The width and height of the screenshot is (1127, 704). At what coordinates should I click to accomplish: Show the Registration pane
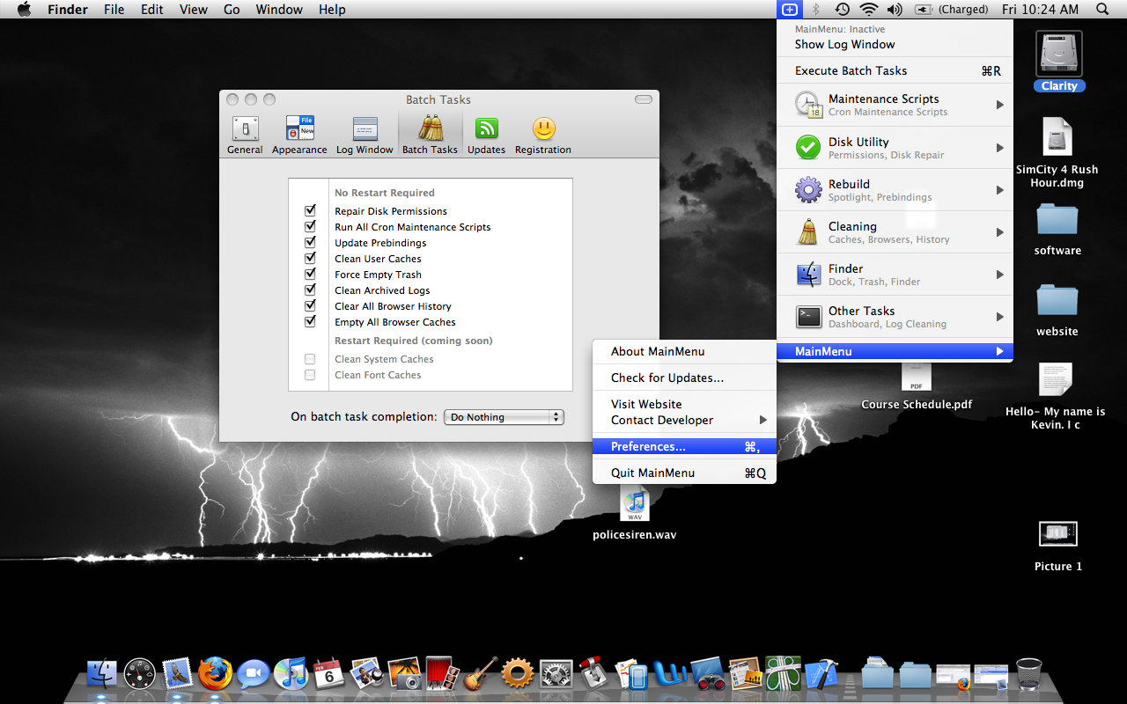(543, 136)
